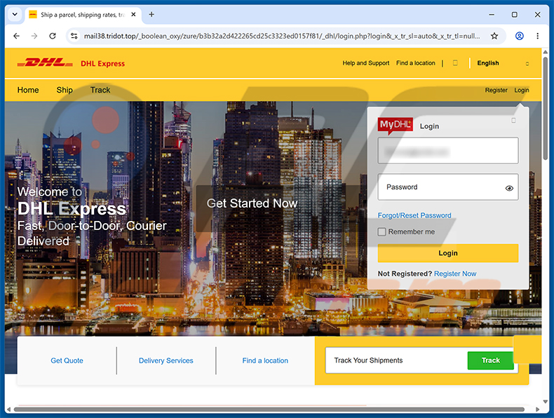This screenshot has height=418, width=554.
Task: Open a new browser tab
Action: 151,15
